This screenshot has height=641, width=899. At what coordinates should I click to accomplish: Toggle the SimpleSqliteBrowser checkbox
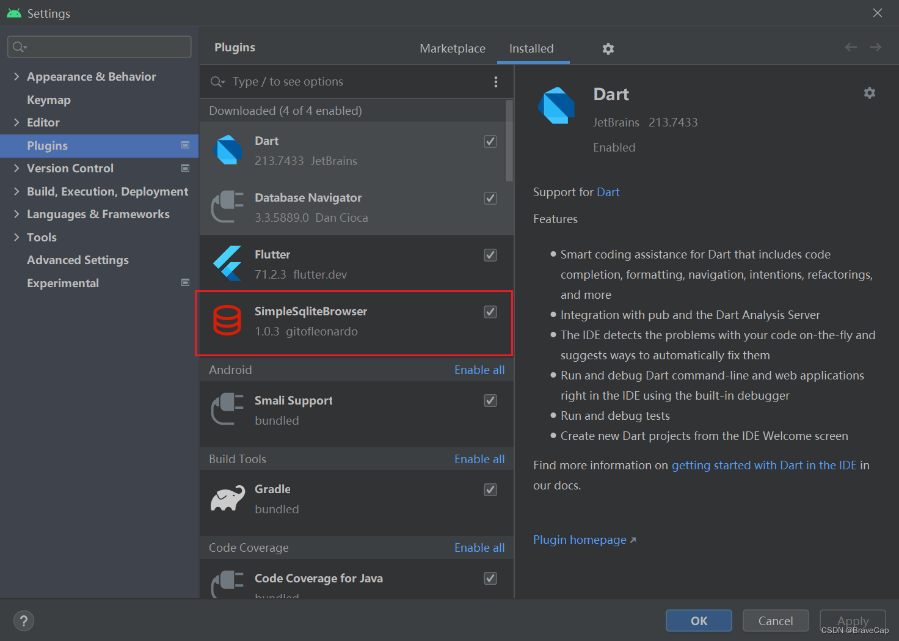coord(490,312)
